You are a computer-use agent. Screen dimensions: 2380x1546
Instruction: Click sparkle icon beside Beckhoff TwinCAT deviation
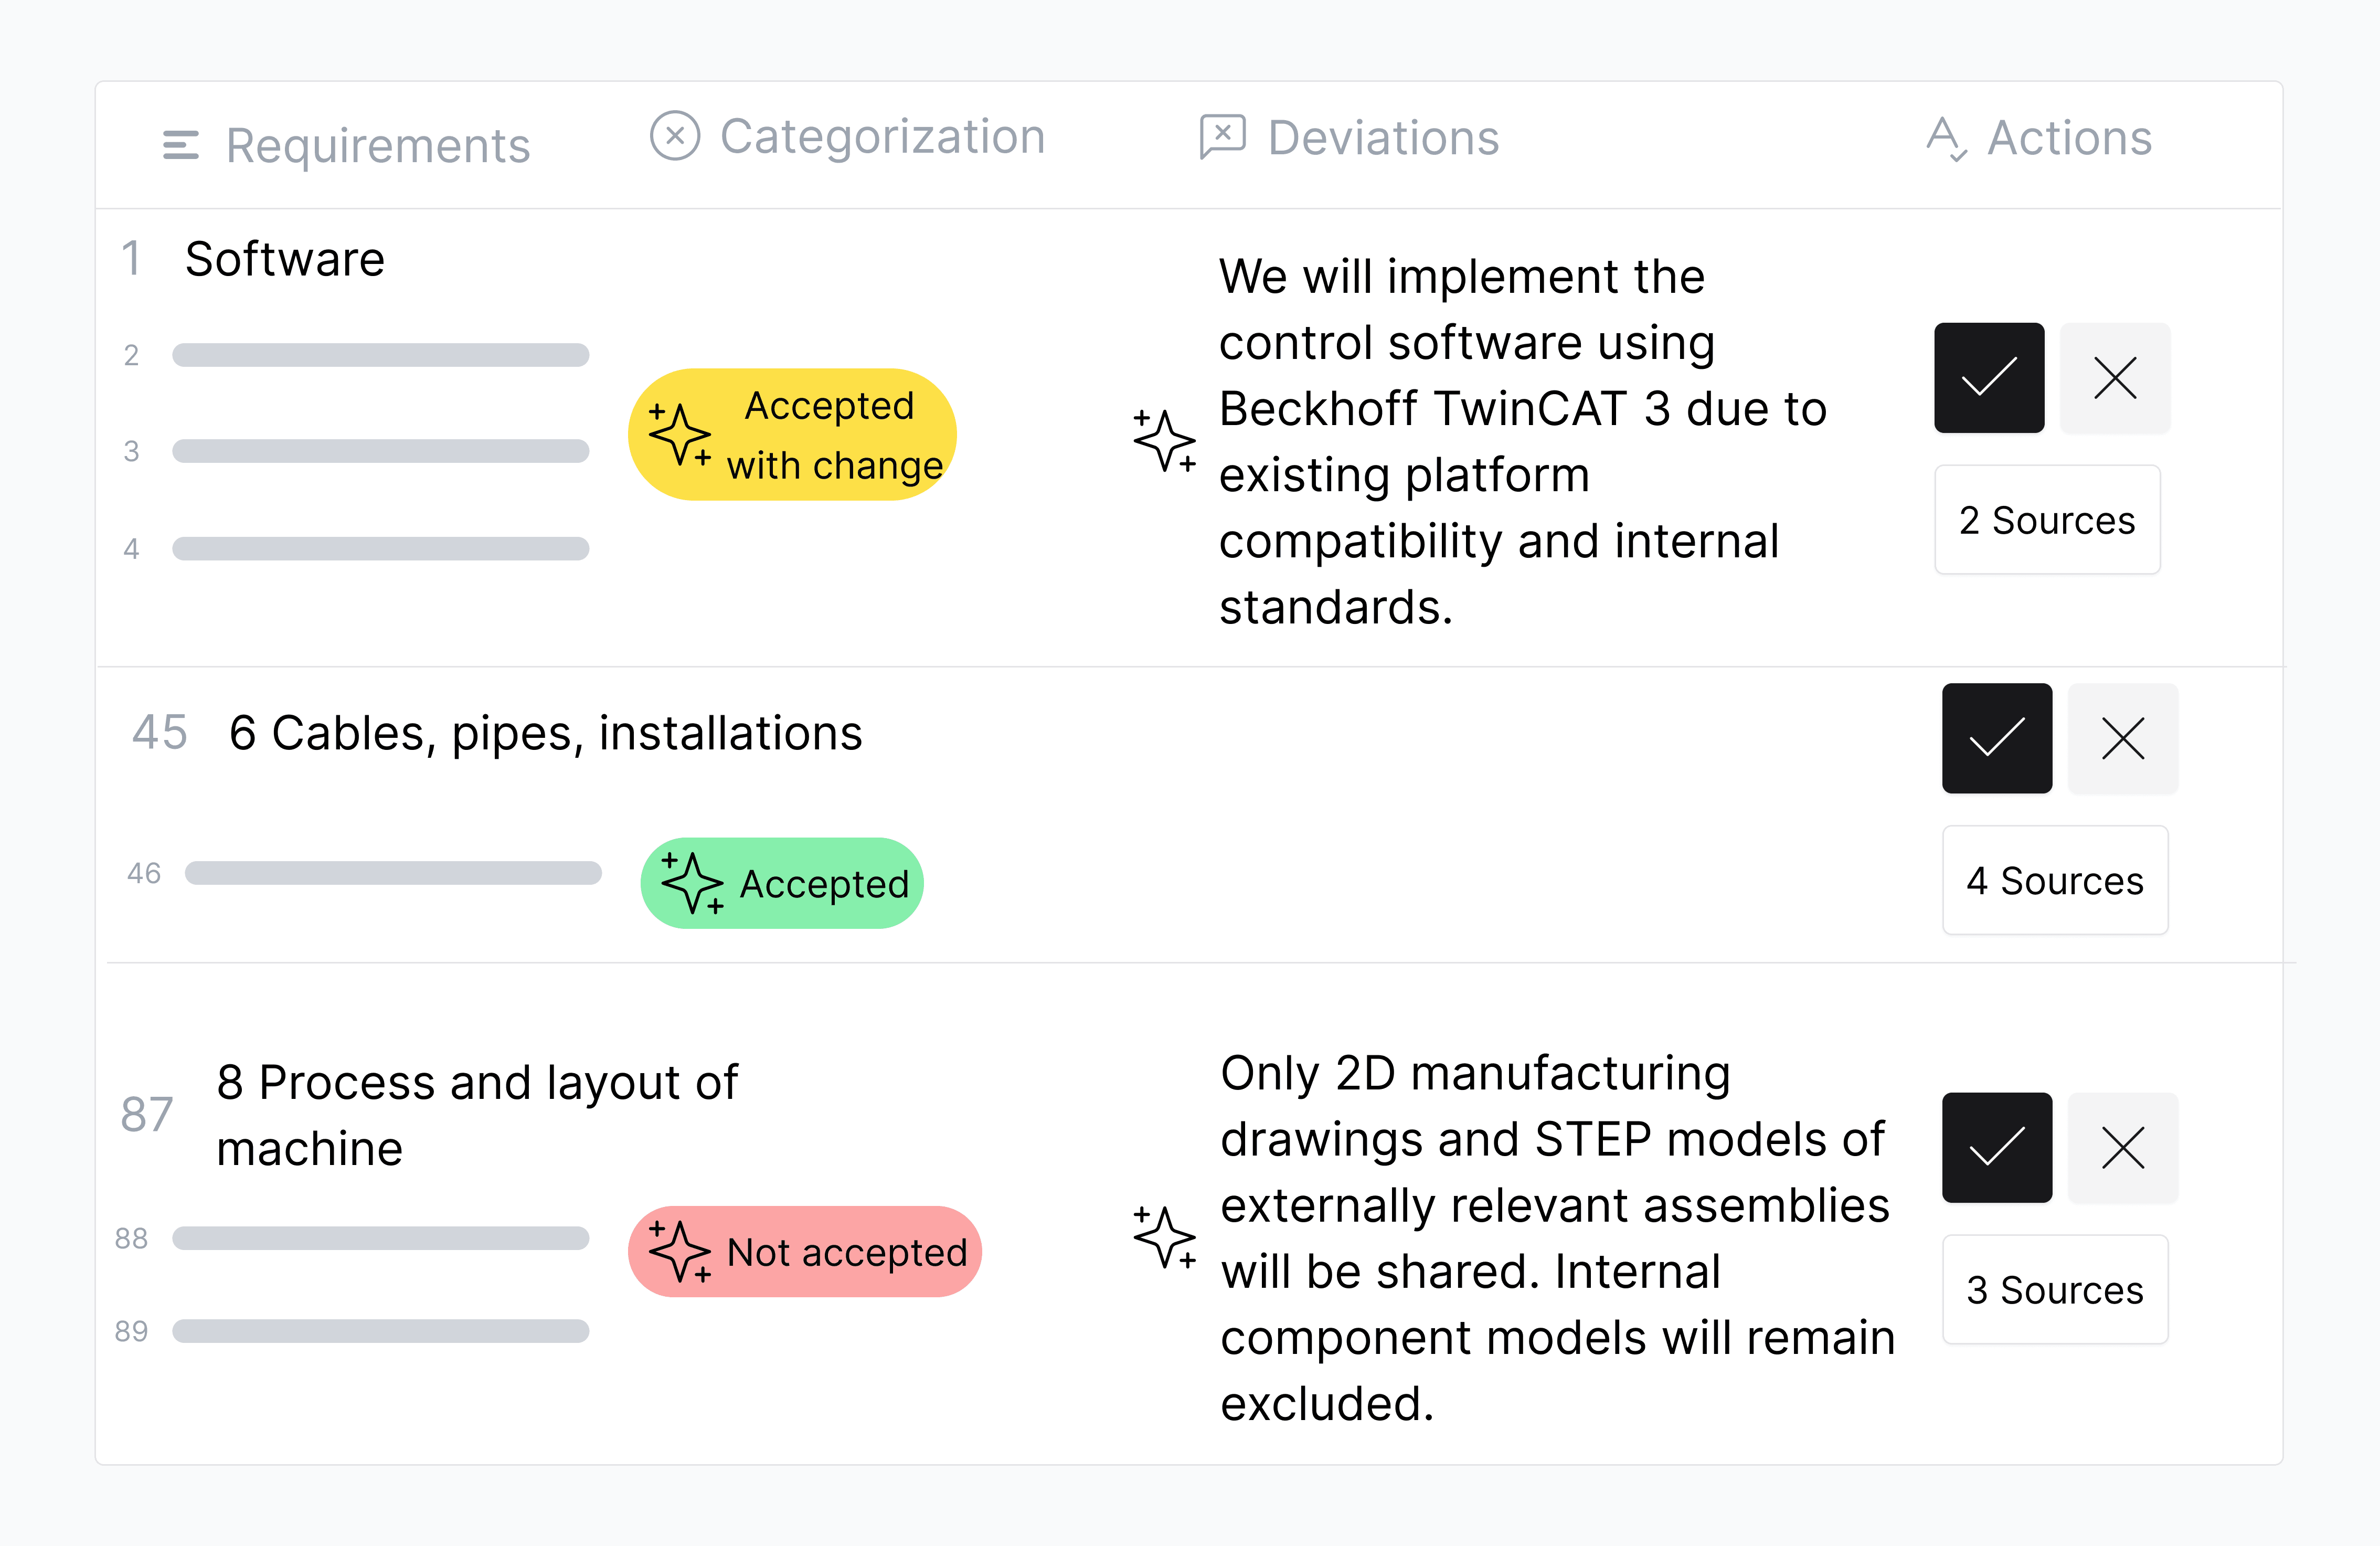1165,440
